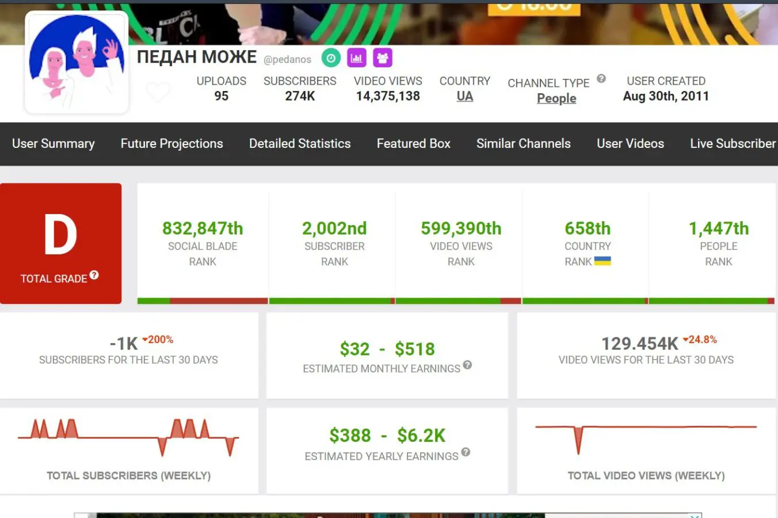Click the heart favorite icon
778x518 pixels.
158,92
